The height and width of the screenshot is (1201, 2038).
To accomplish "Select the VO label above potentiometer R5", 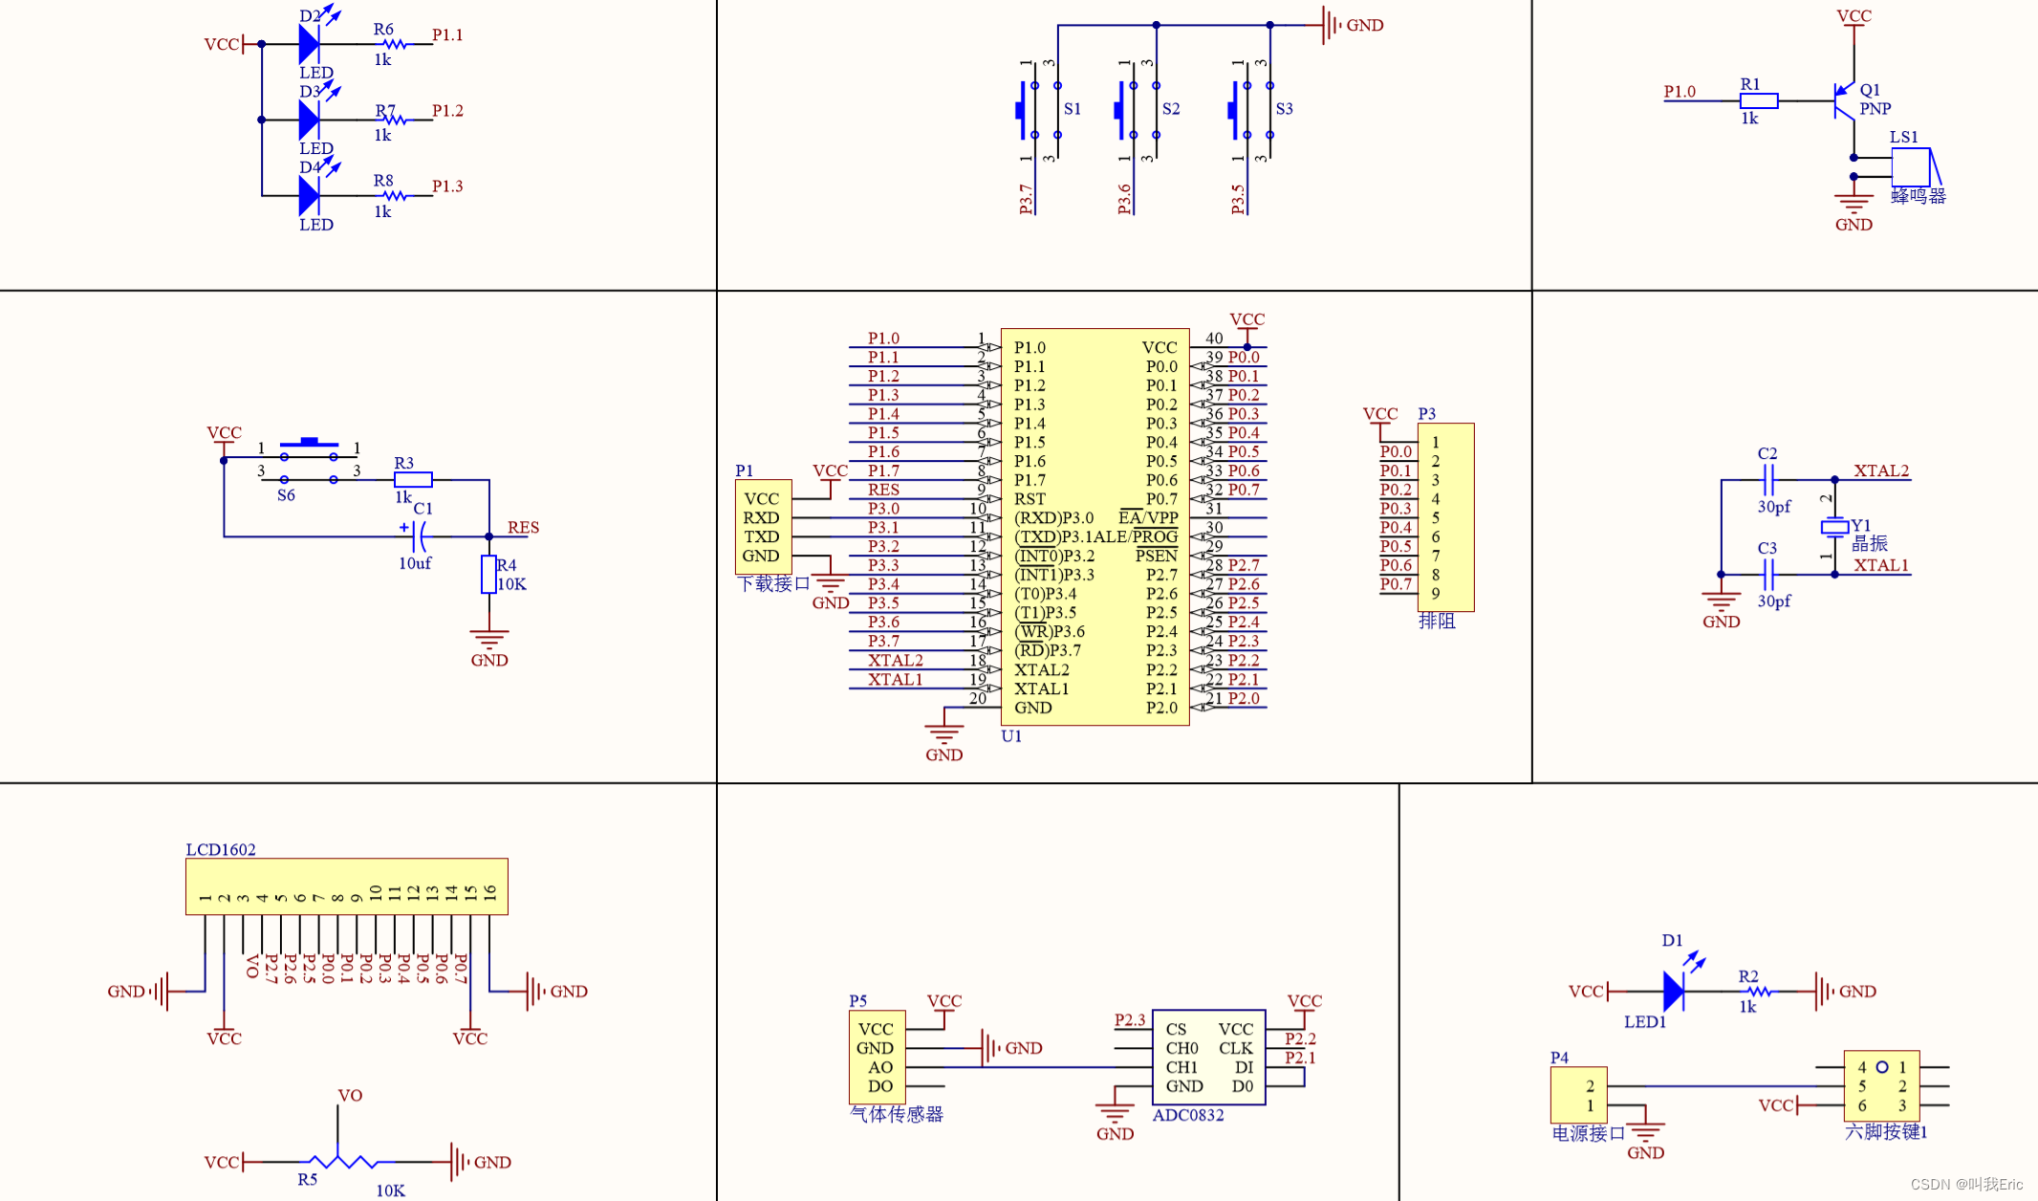I will click(x=350, y=1095).
